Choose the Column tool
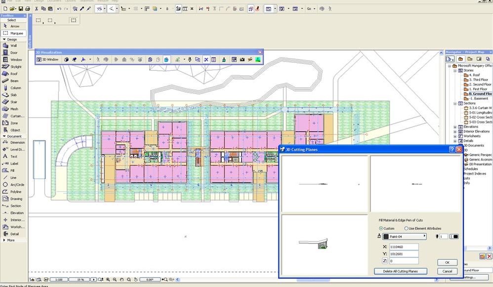The height and width of the screenshot is (287, 493). 14,88
